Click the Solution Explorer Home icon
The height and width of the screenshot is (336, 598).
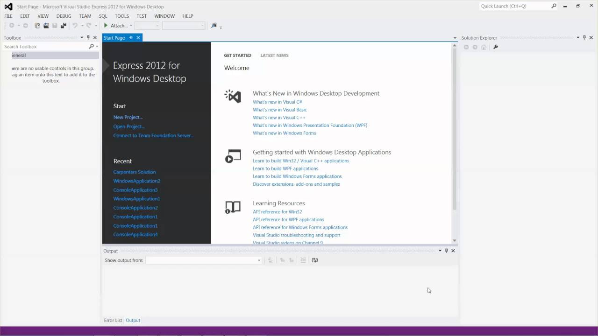coord(484,47)
